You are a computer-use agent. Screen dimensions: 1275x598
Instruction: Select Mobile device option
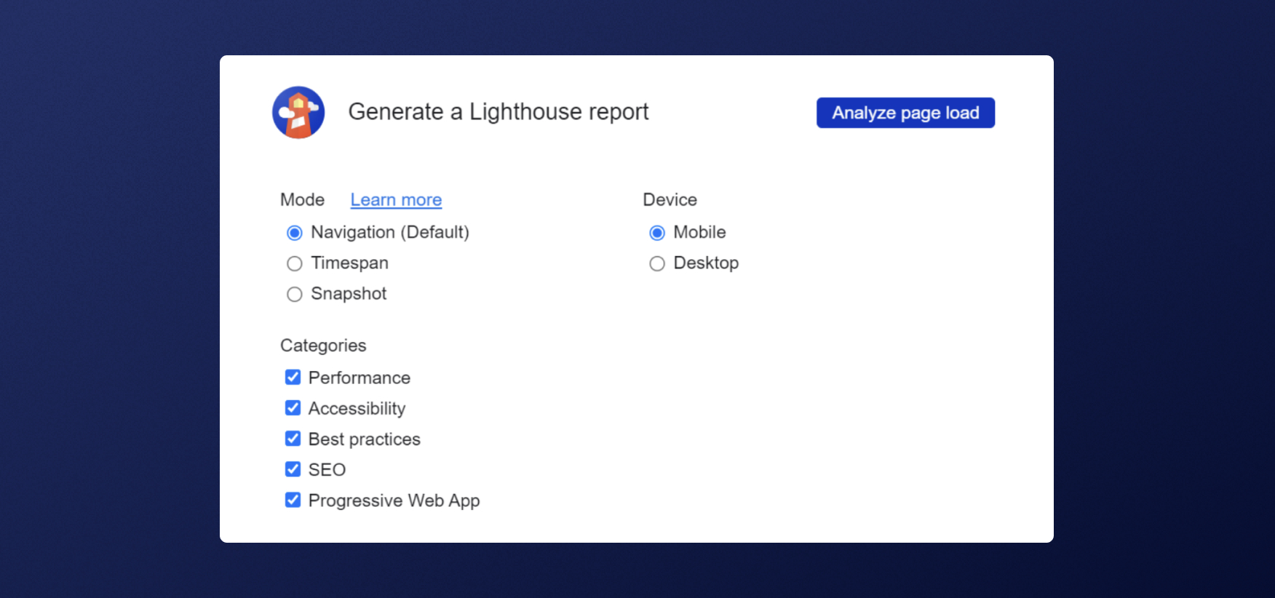(656, 233)
